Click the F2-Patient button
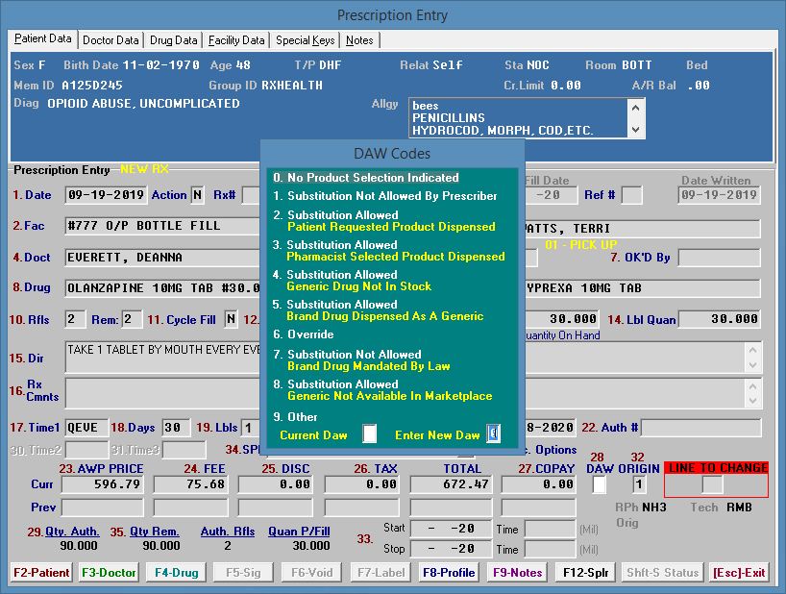Viewport: 786px width, 594px height. click(40, 572)
